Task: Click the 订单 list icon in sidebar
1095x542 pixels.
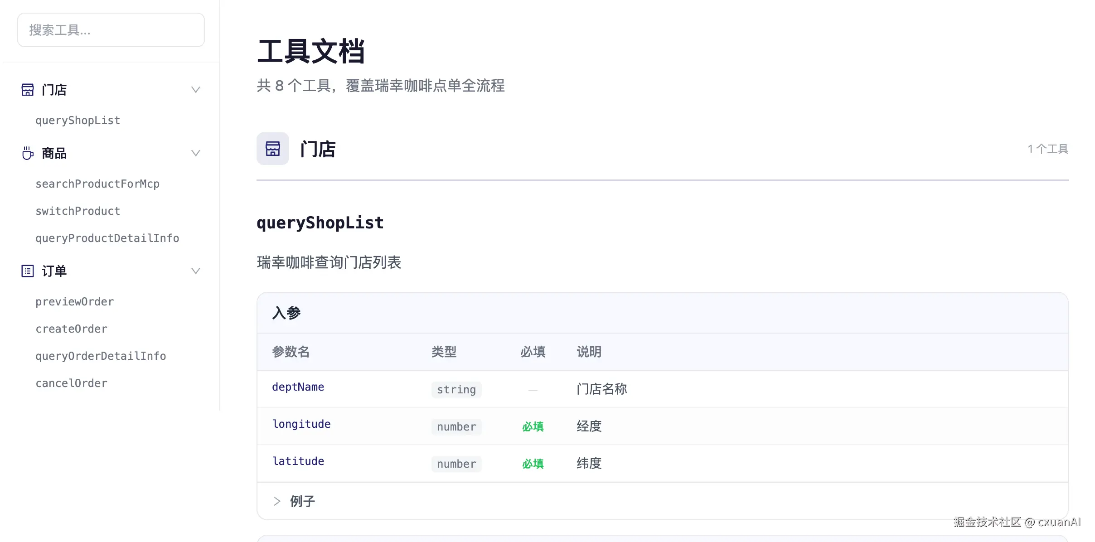Action: (x=28, y=271)
